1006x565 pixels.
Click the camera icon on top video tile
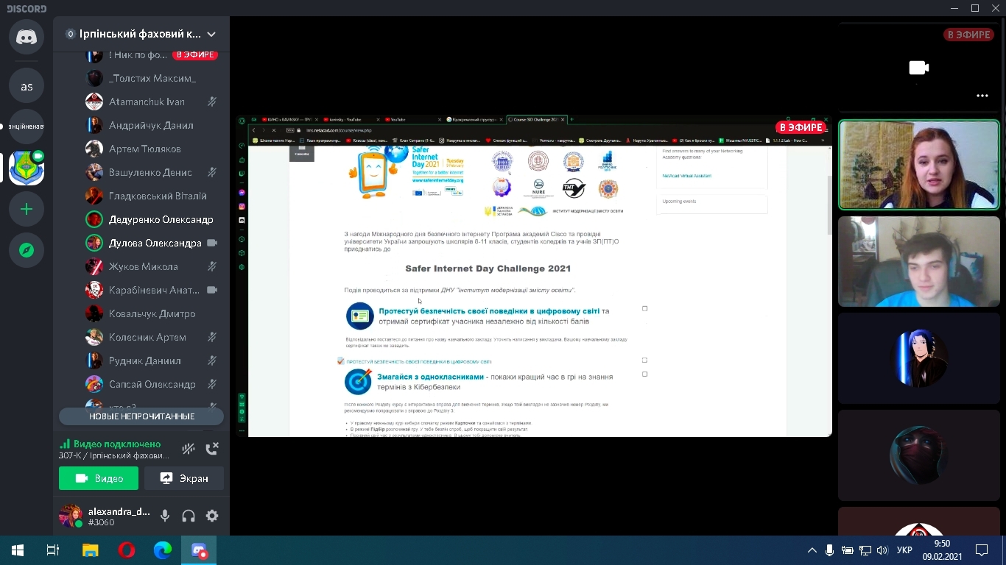(x=918, y=68)
